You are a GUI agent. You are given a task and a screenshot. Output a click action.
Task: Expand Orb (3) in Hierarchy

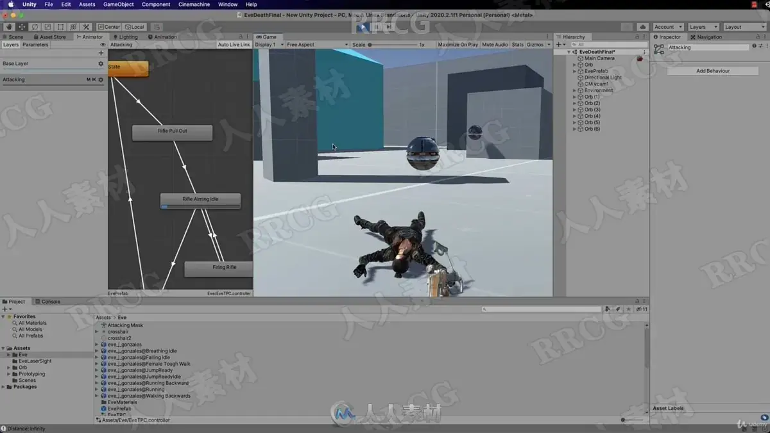[x=575, y=110]
